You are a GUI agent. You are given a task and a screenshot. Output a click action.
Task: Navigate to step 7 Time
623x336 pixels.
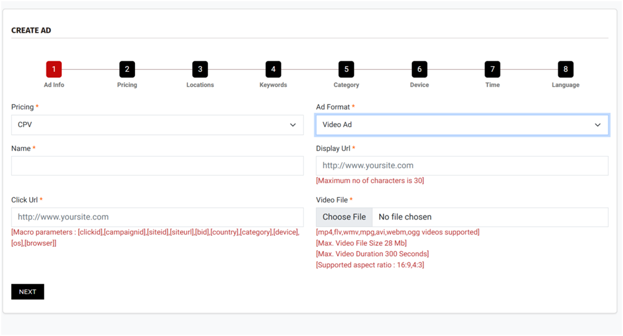click(492, 69)
